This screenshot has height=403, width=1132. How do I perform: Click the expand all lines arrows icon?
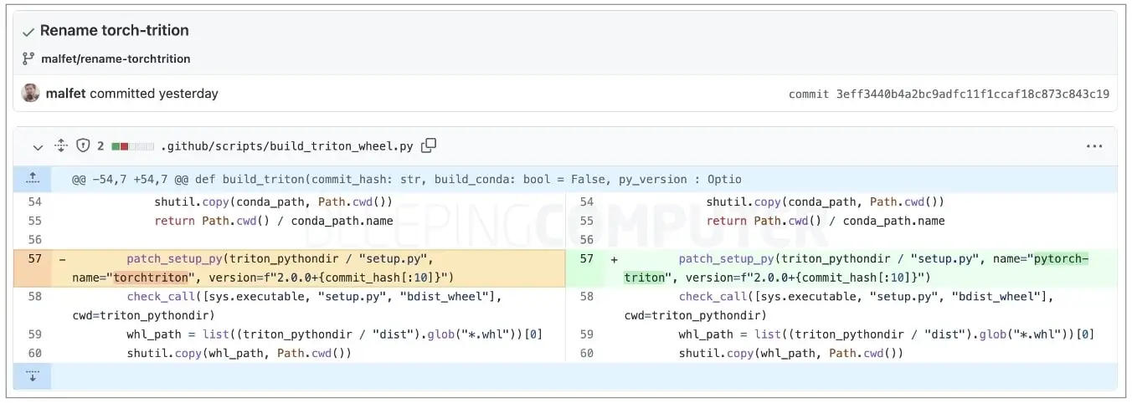coord(60,145)
